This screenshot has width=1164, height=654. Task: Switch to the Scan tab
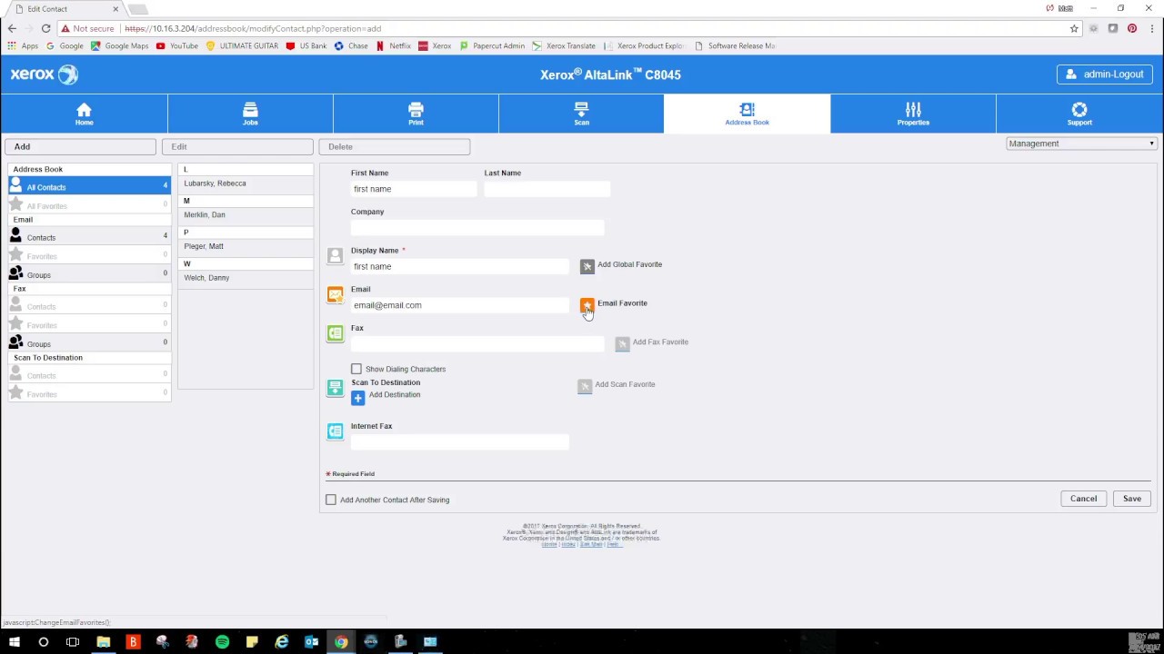[x=581, y=114]
